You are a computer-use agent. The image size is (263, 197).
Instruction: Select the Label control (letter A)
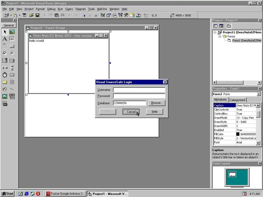5,39
